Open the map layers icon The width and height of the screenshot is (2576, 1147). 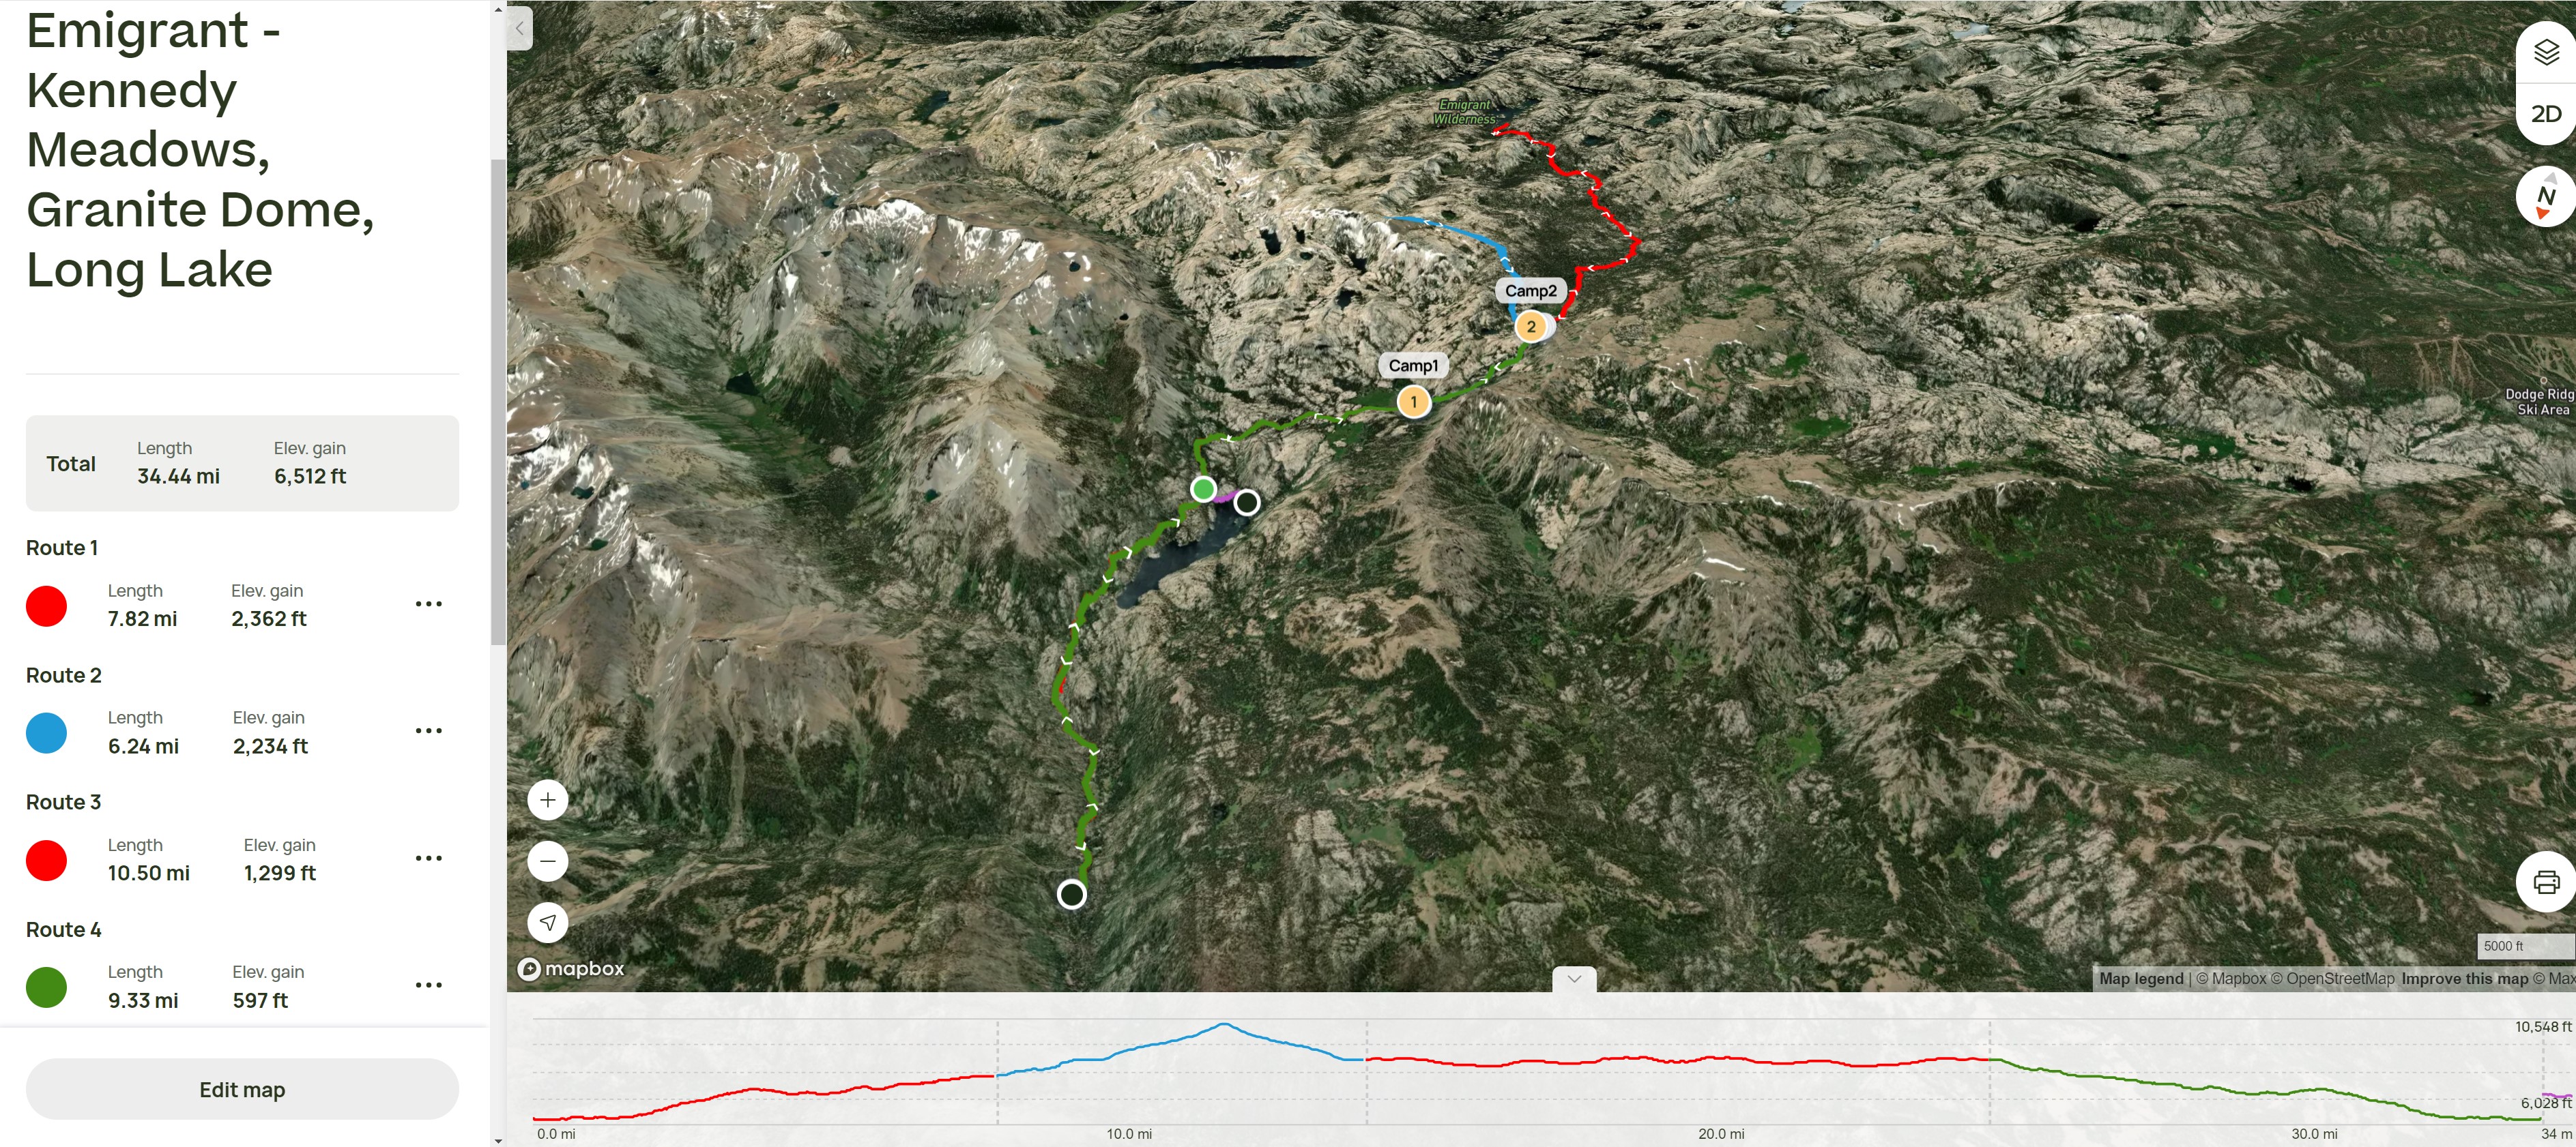(2546, 52)
